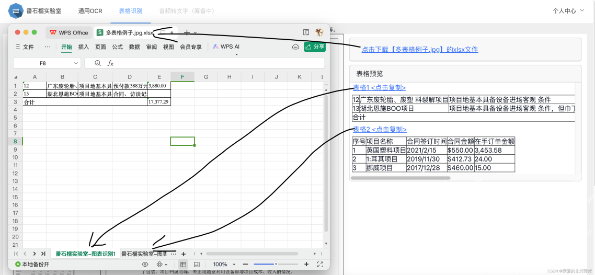Select sheet tab 番石榴实验室-图表识别1
Viewport: 595px width, 275px height.
[85, 254]
